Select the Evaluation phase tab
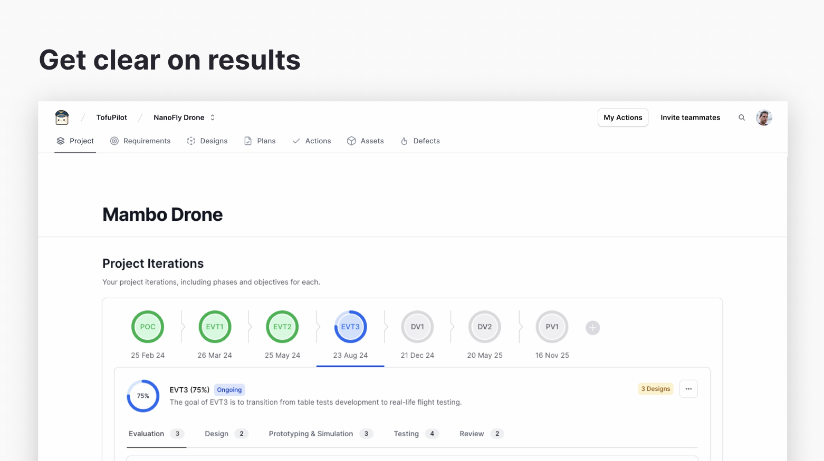 [x=156, y=434]
